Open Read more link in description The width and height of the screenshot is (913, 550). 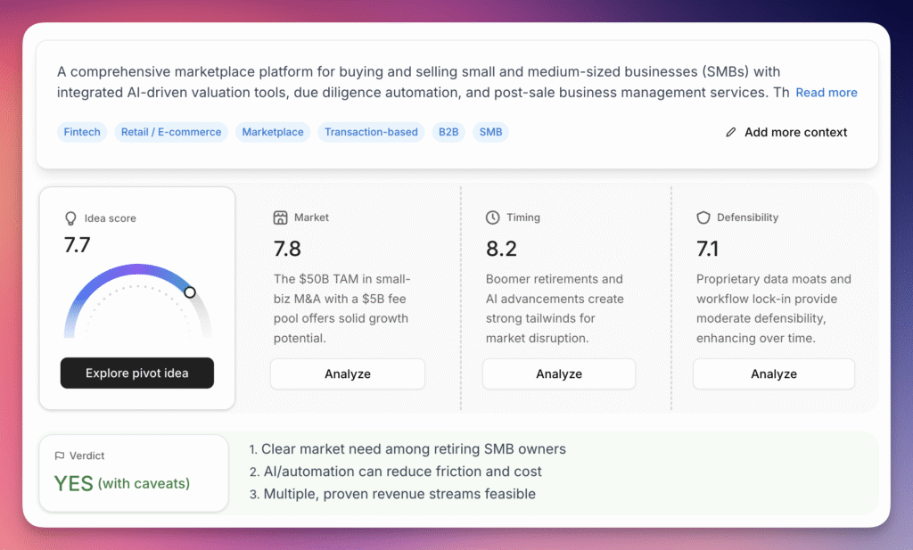pyautogui.click(x=827, y=93)
